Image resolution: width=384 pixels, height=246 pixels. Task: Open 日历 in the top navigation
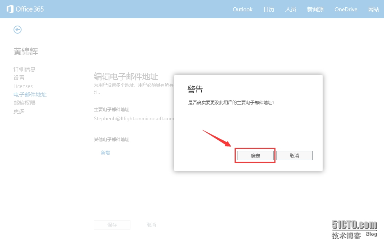[269, 10]
